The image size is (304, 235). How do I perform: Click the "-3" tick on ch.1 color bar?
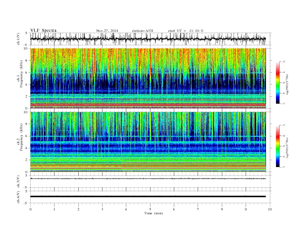[283, 62]
